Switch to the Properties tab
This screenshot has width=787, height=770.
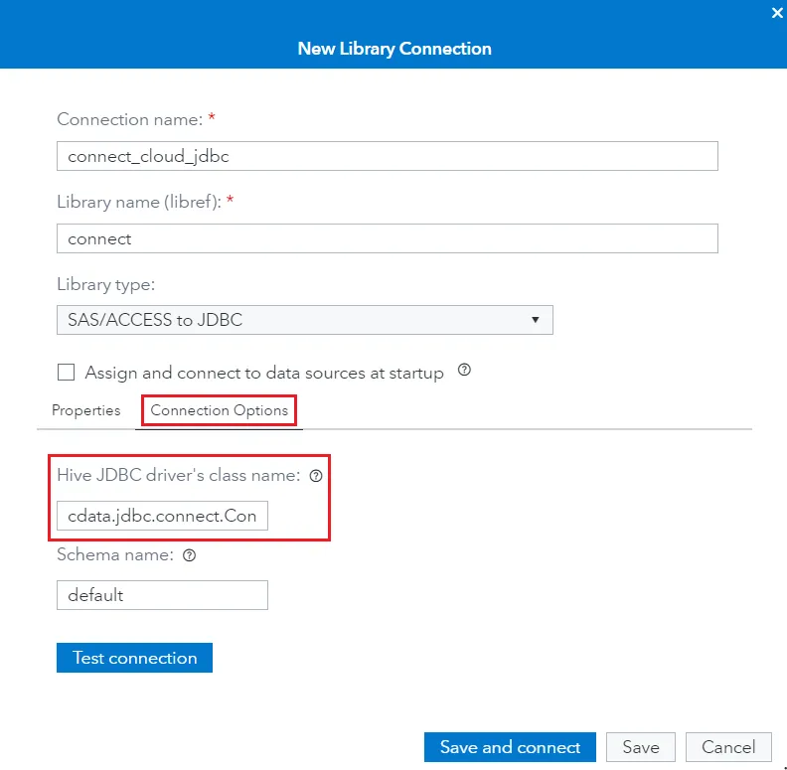(86, 410)
